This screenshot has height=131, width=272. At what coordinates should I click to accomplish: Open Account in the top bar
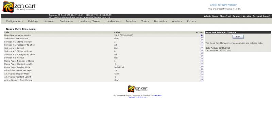[x=257, y=16]
